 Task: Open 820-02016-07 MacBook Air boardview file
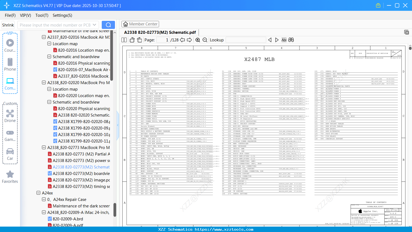click(81, 69)
